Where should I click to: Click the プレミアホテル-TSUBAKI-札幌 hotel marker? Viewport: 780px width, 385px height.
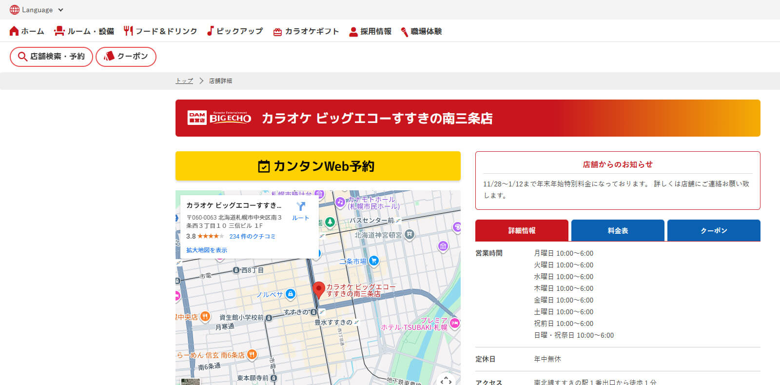click(x=455, y=323)
